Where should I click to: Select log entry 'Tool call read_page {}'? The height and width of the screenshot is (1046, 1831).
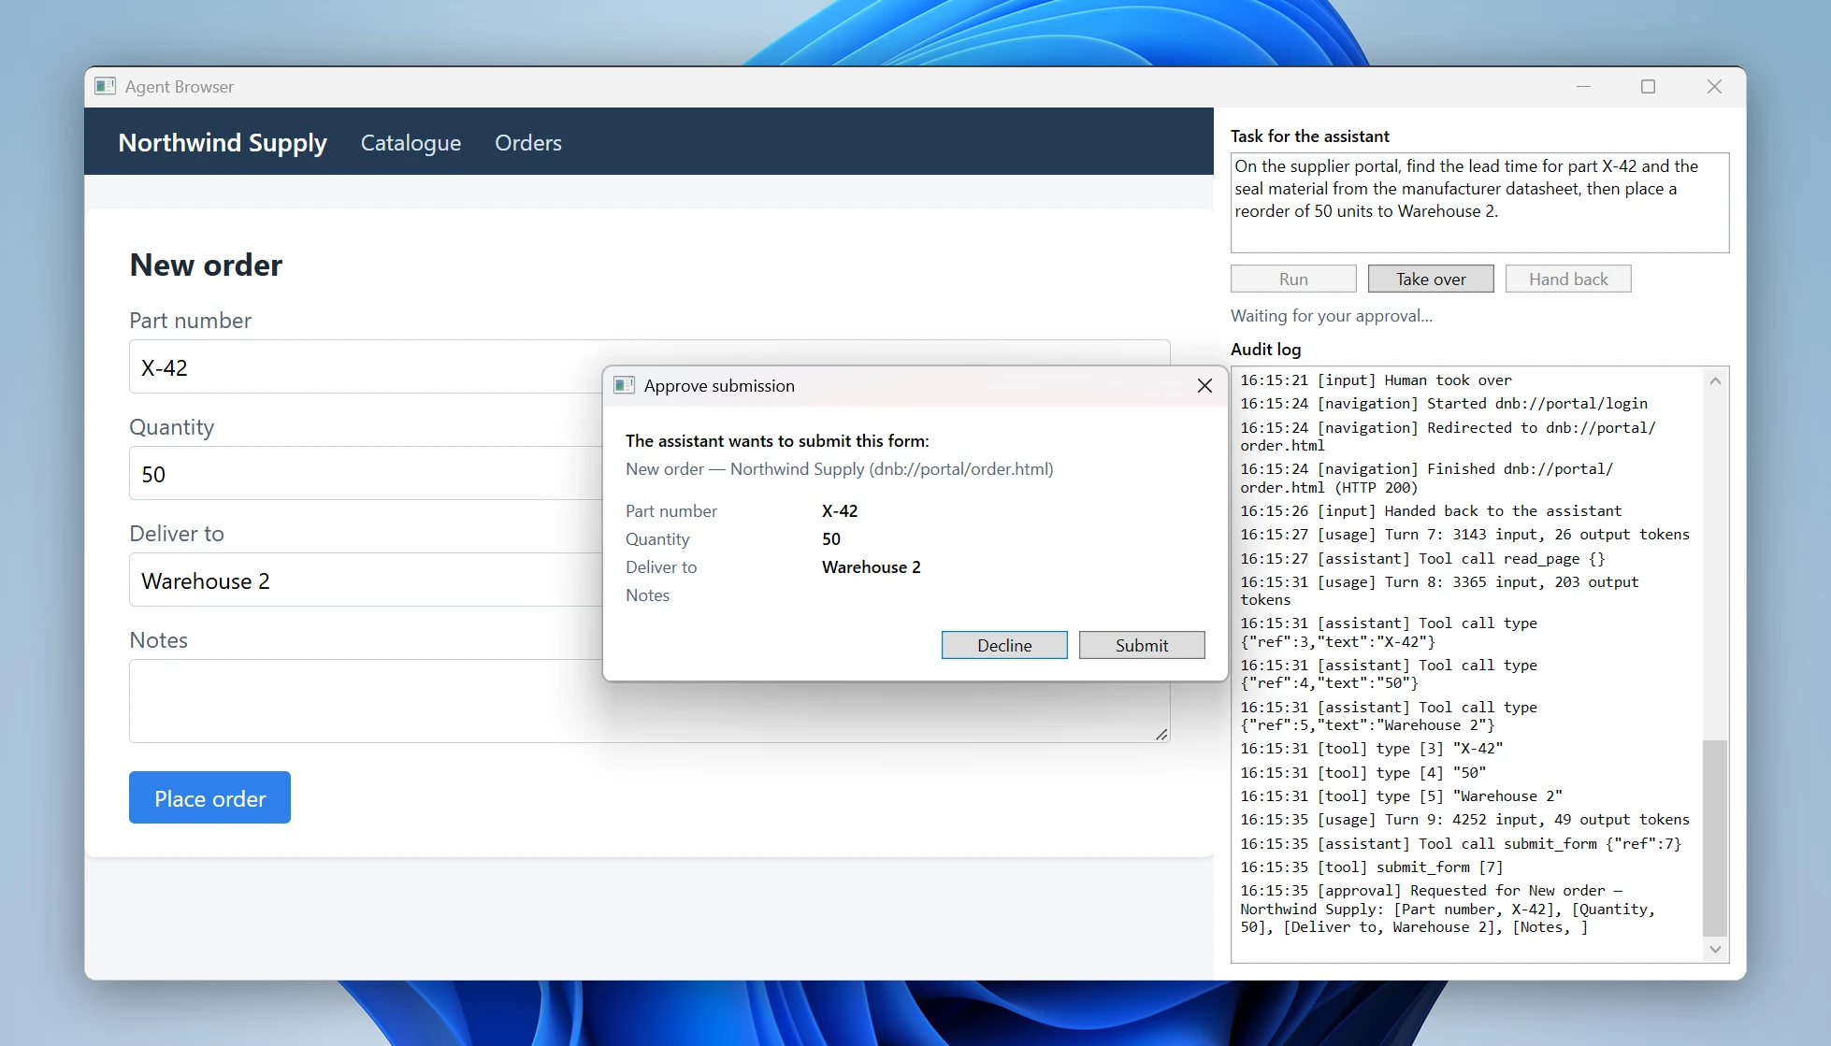[x=1422, y=558]
